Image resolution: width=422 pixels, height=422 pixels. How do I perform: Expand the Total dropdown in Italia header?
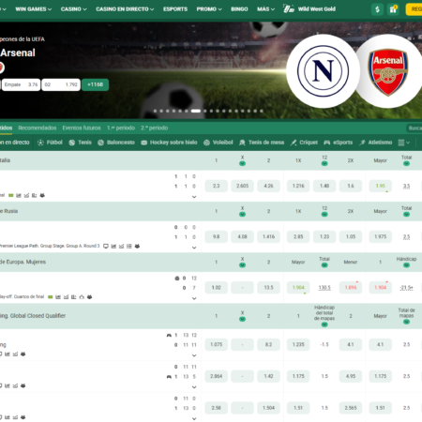(x=406, y=163)
